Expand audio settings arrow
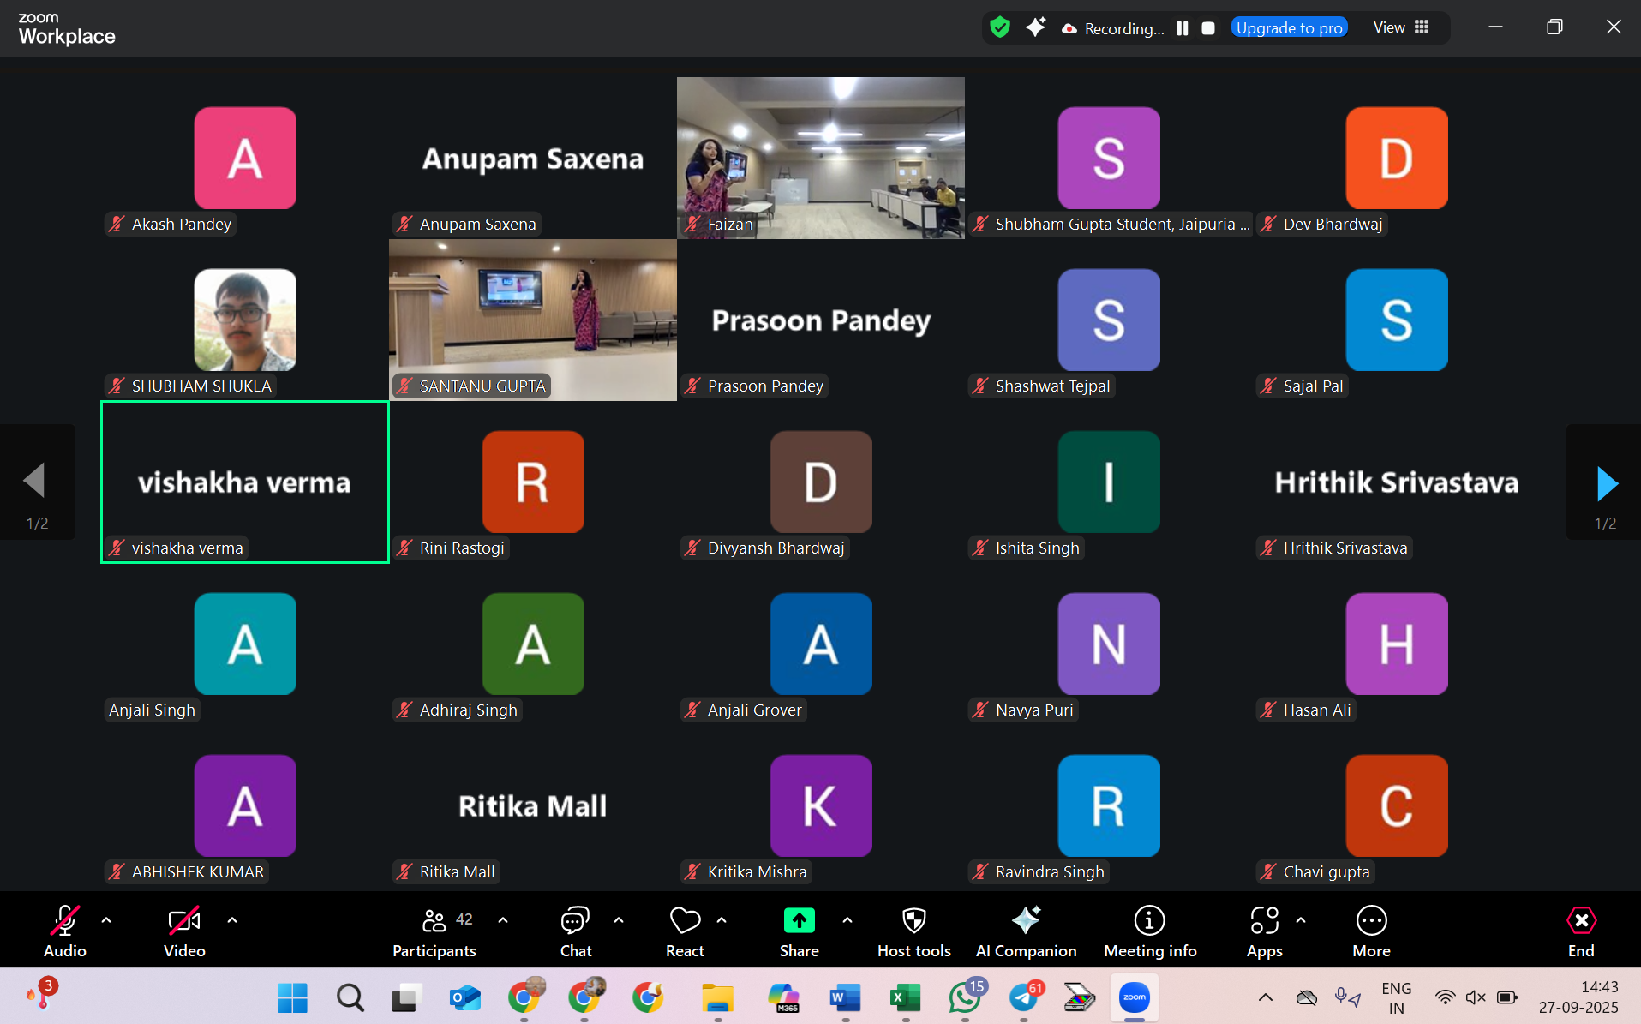 [x=106, y=920]
